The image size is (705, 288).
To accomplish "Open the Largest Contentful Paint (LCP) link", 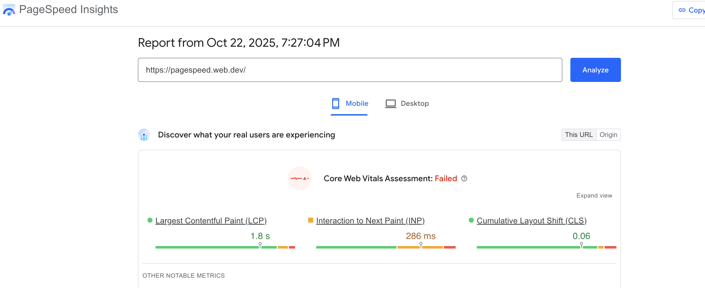I will point(211,220).
